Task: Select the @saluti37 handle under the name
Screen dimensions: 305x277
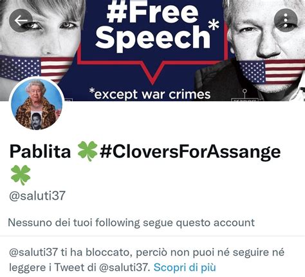Action: coord(37,196)
